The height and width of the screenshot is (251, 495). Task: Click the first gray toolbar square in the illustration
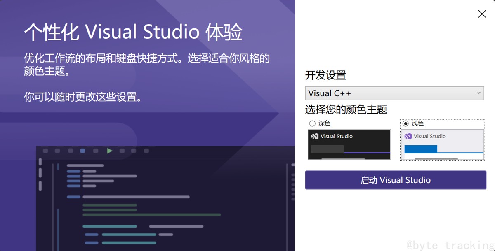[45, 151]
